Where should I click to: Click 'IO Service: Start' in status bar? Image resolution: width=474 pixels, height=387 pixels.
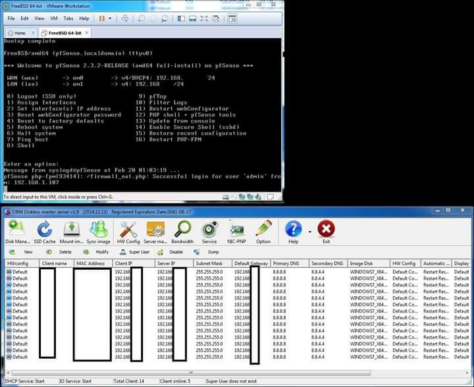pos(75,381)
